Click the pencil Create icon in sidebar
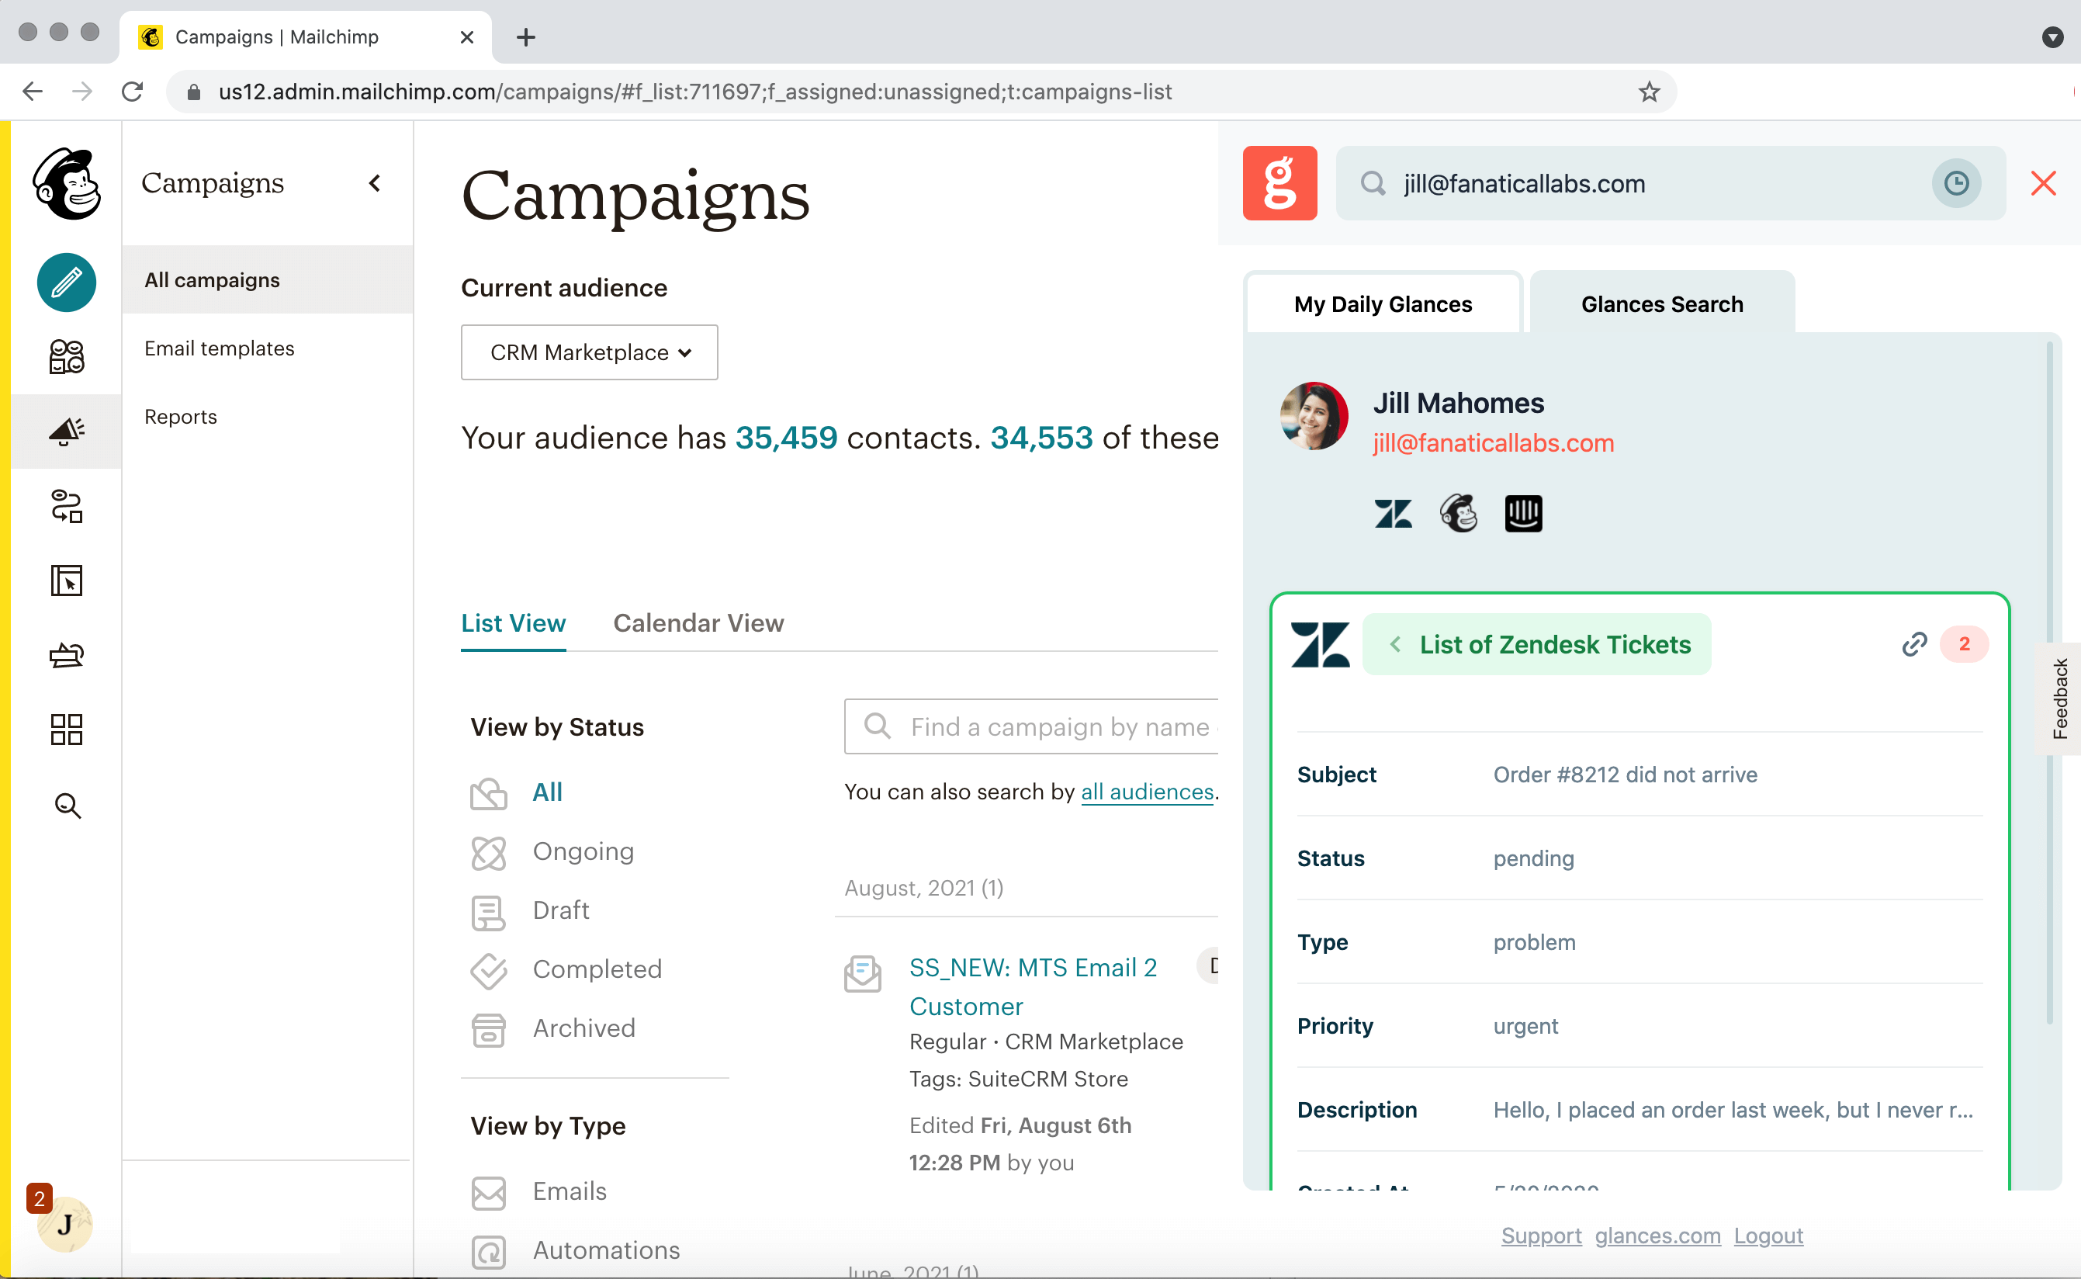 pyautogui.click(x=66, y=282)
